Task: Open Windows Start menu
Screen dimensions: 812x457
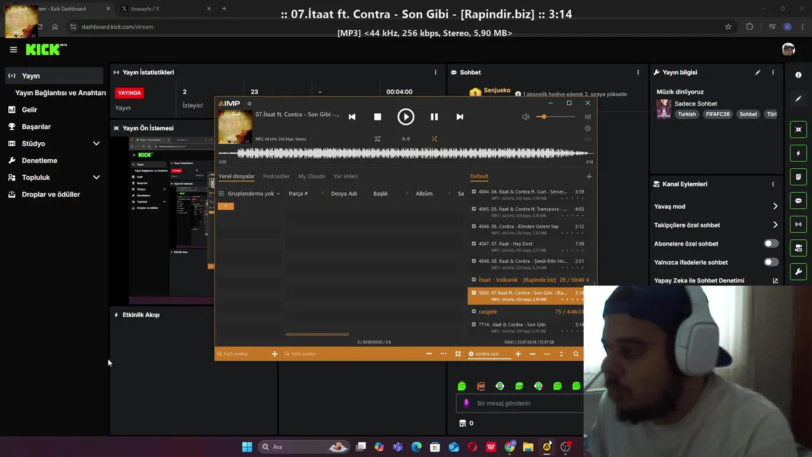Action: click(x=247, y=447)
